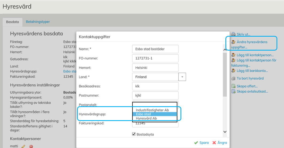The image size is (284, 148).
Task: Open the Land dropdown arrow
Action: (182, 77)
